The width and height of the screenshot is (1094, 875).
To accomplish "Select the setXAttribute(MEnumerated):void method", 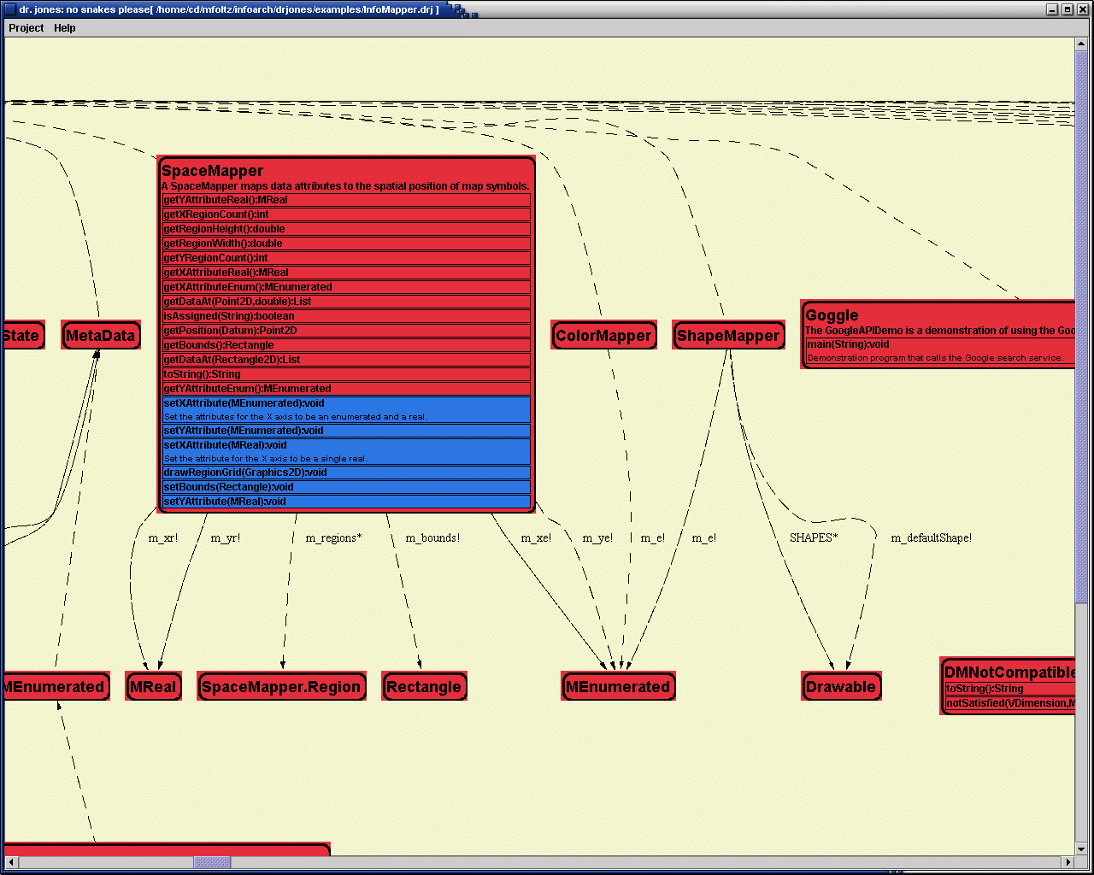I will pos(346,409).
